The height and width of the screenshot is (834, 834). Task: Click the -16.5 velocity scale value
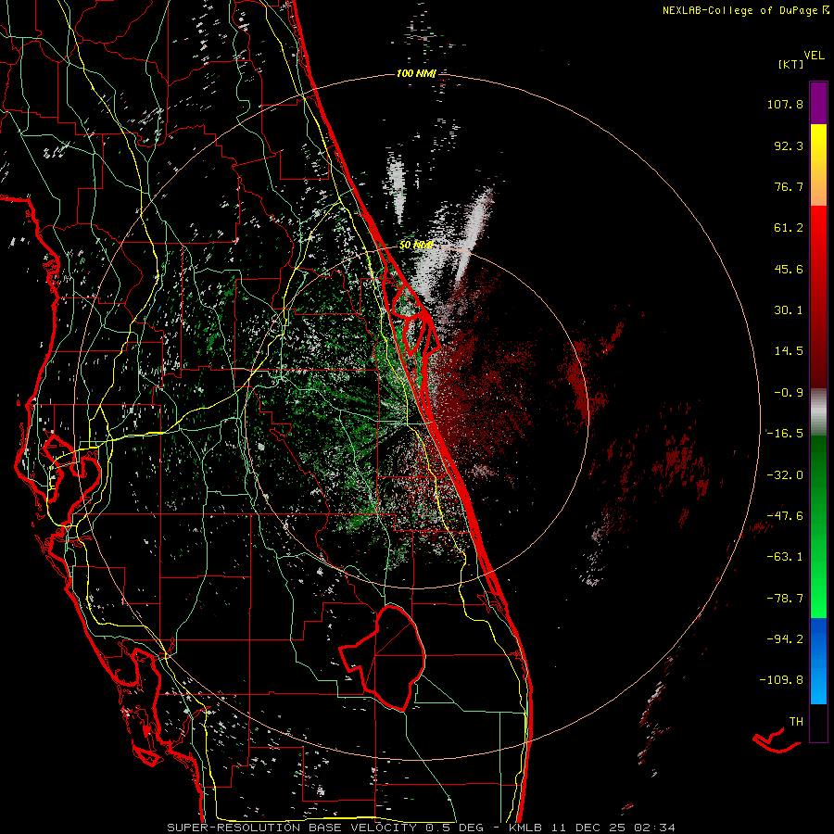785,434
